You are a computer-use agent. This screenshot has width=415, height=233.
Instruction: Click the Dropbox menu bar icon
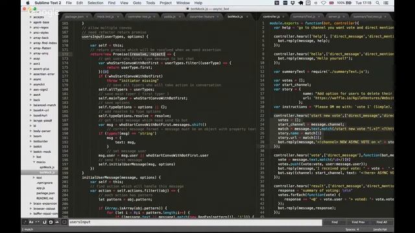click(292, 3)
